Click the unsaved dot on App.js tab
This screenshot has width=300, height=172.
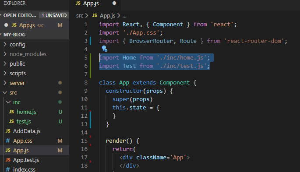pyautogui.click(x=114, y=3)
